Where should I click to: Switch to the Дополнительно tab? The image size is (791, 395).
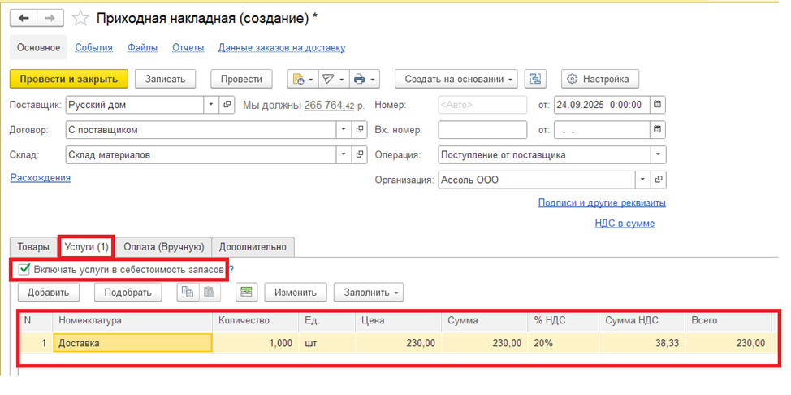(253, 247)
